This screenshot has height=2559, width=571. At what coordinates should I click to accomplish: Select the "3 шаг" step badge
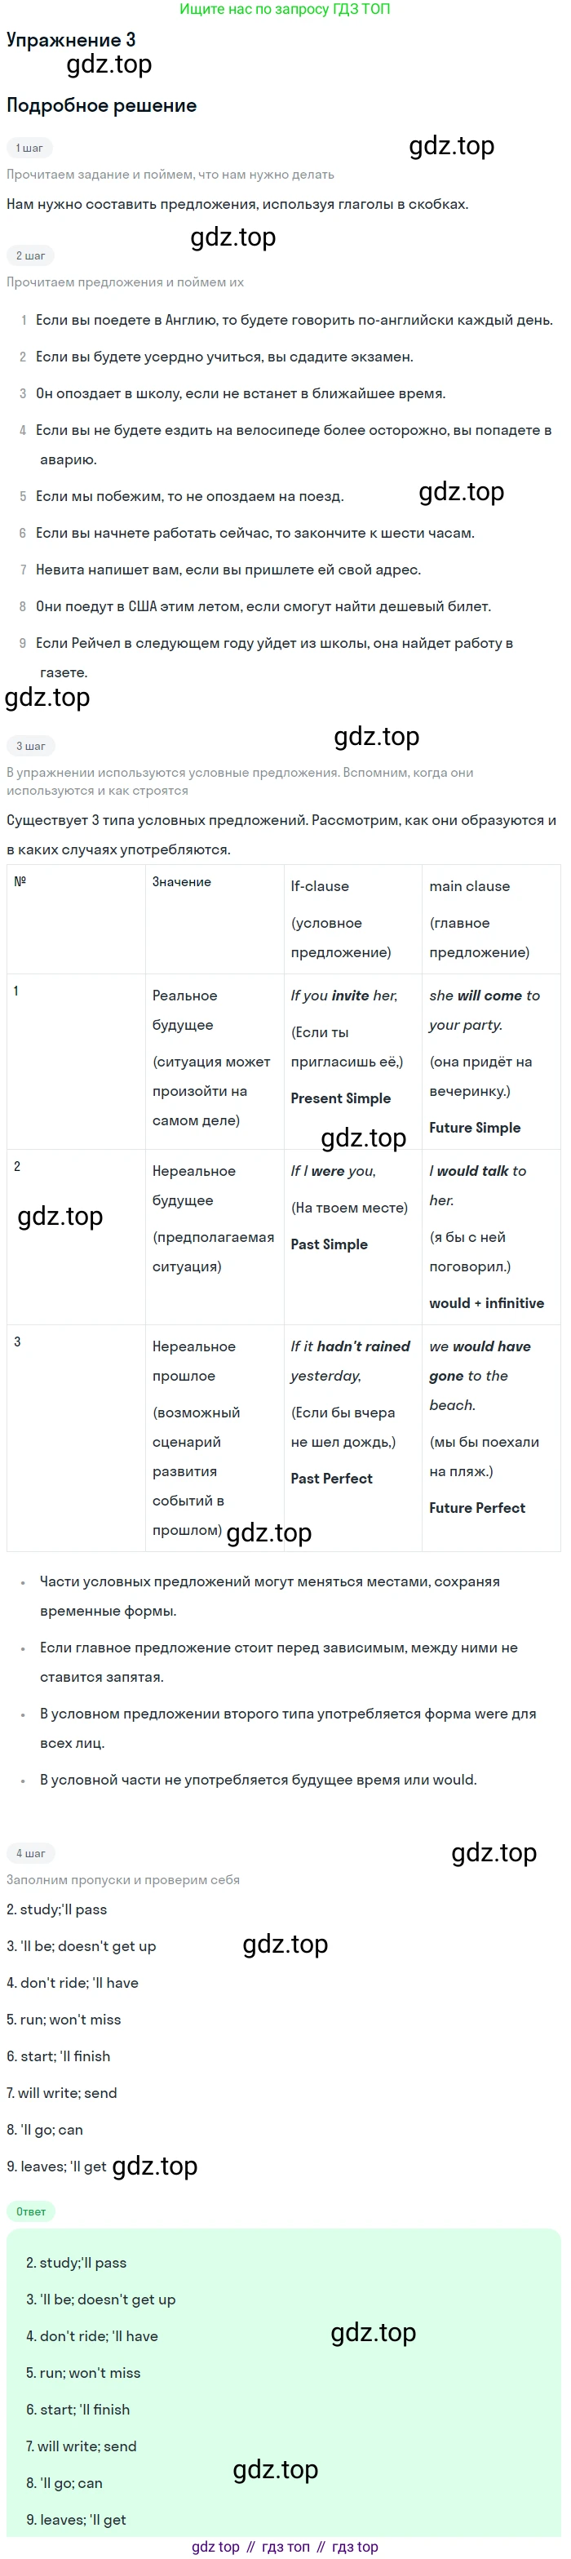(x=30, y=746)
